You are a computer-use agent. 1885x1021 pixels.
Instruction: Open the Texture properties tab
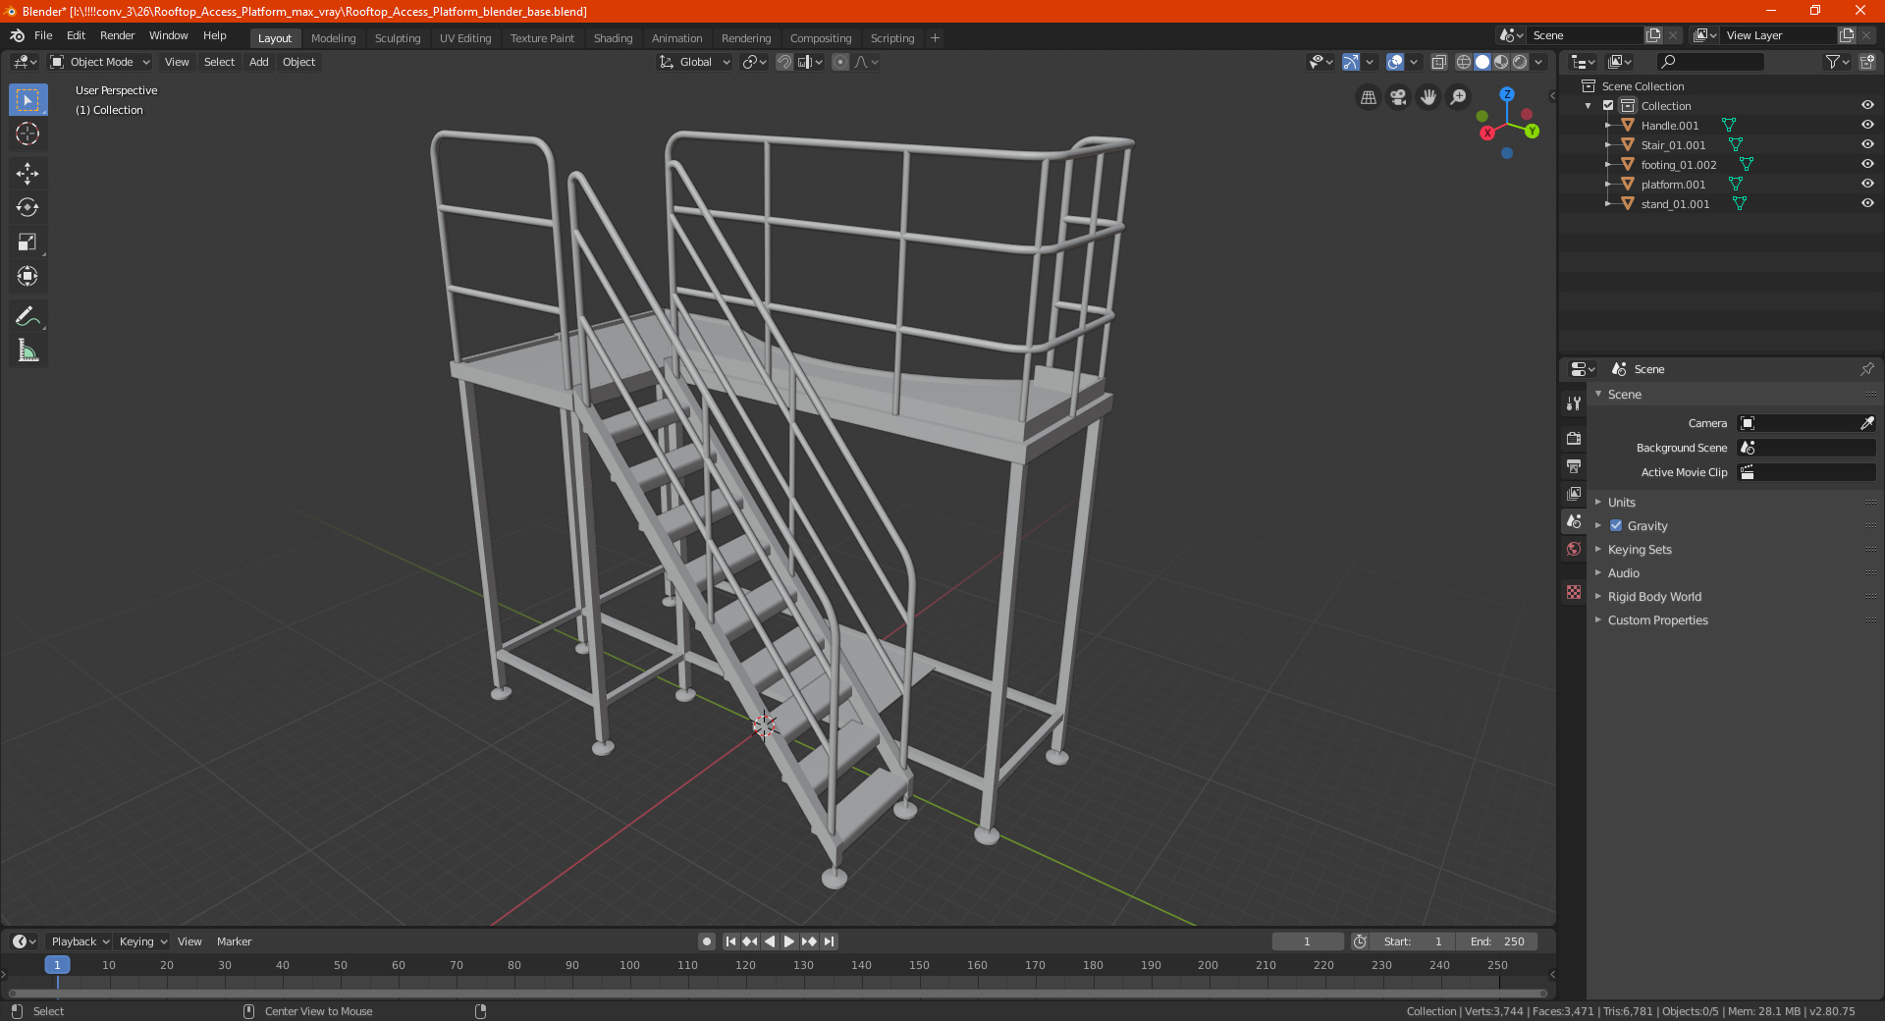[1574, 592]
